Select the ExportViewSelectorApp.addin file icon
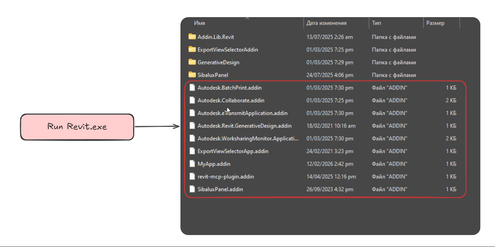 [192, 151]
